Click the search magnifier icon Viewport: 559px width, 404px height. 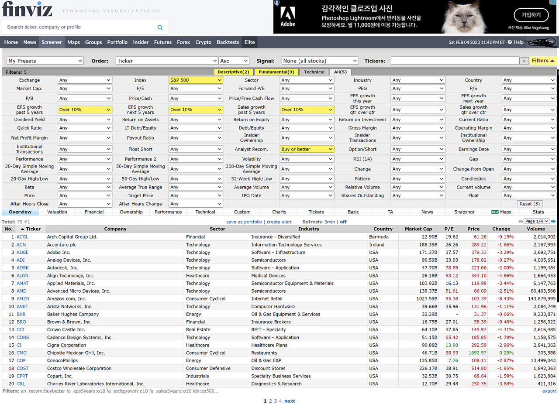click(x=160, y=27)
